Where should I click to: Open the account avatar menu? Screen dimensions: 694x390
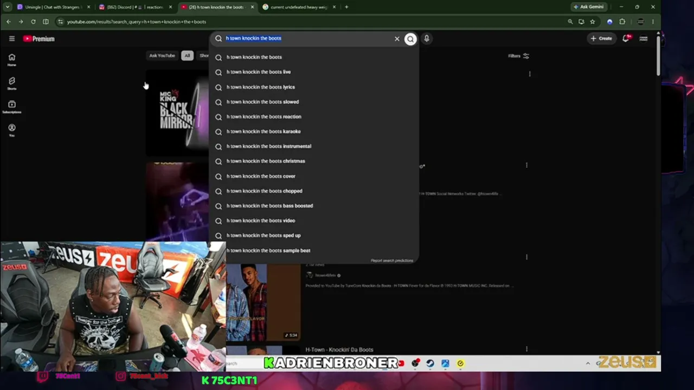(x=644, y=38)
